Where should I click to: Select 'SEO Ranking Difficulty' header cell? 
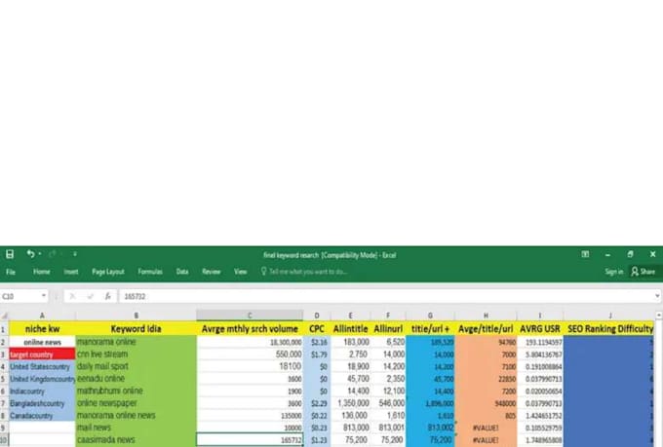coord(609,329)
